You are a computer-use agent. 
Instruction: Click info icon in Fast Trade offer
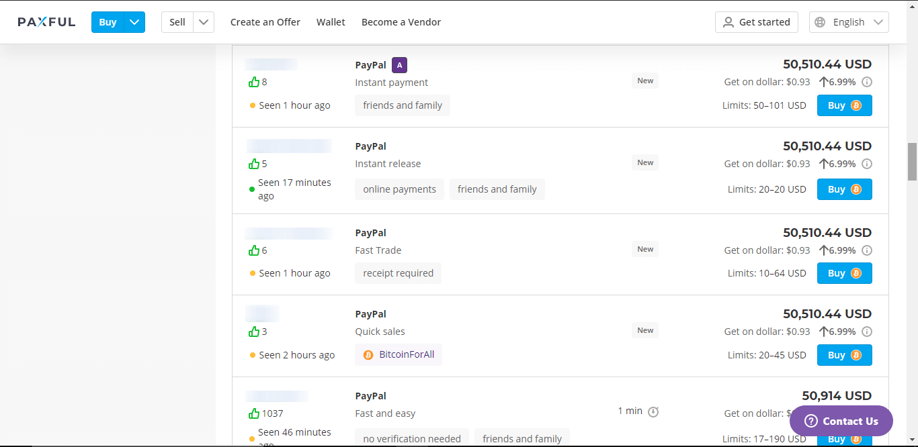[867, 250]
